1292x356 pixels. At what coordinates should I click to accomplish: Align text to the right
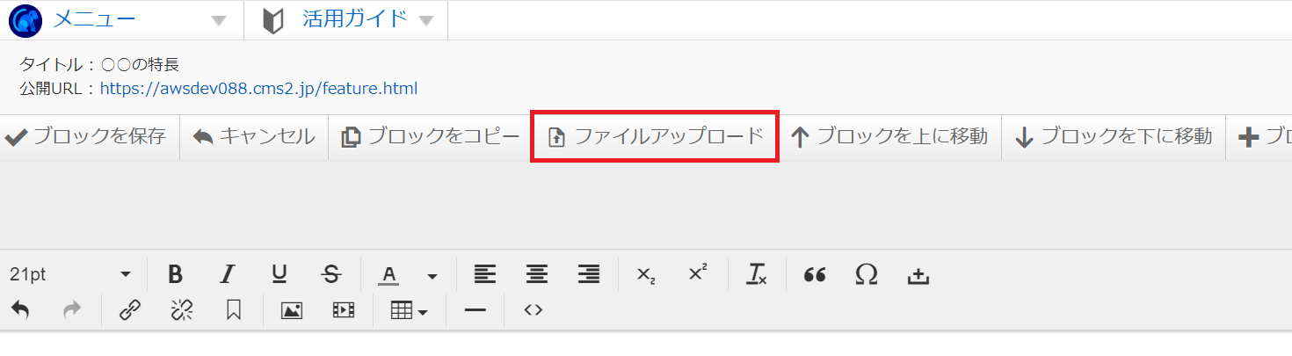coord(588,275)
